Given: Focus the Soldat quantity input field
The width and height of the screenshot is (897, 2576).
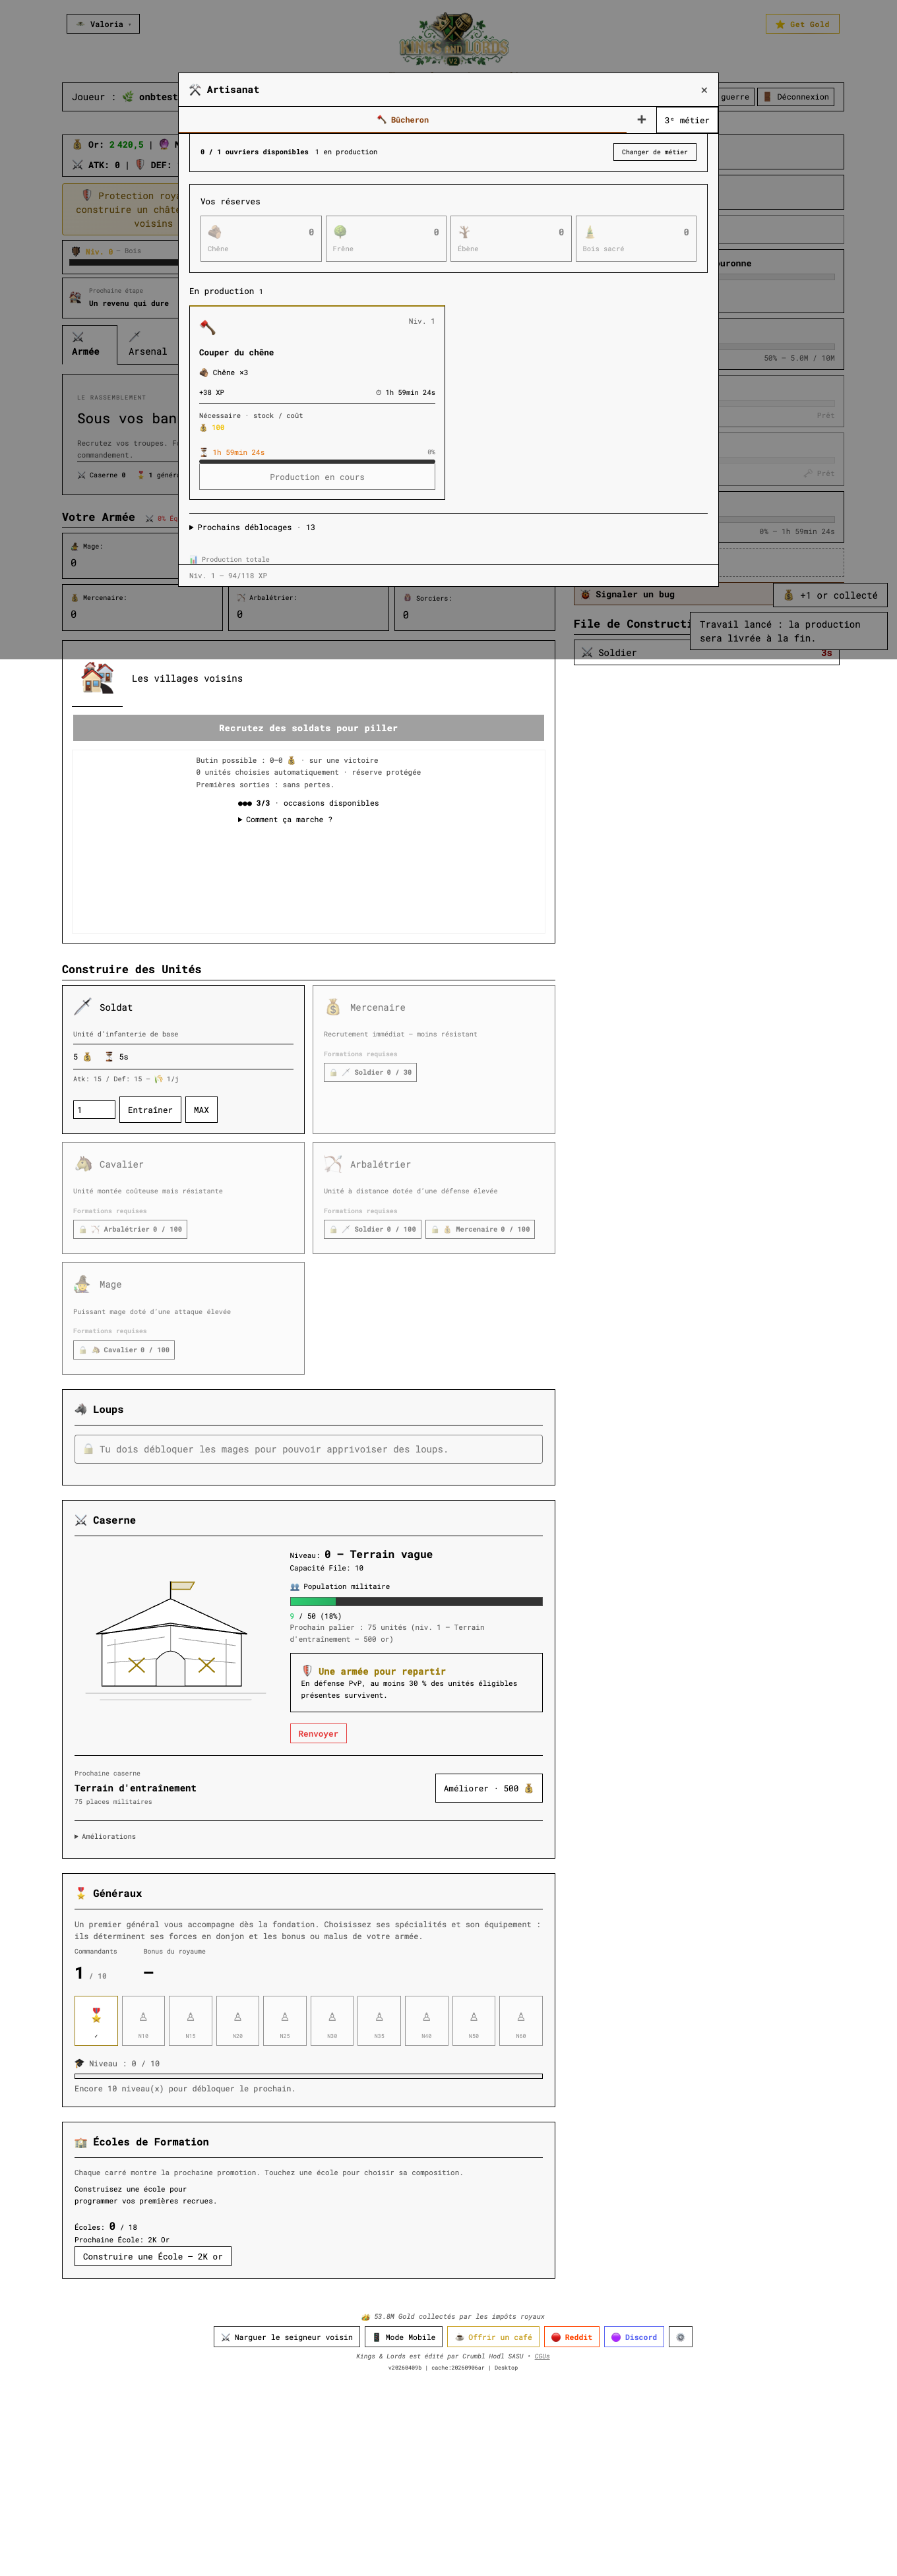Looking at the screenshot, I should click(94, 1109).
